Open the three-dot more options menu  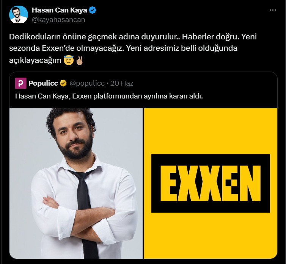pyautogui.click(x=273, y=10)
